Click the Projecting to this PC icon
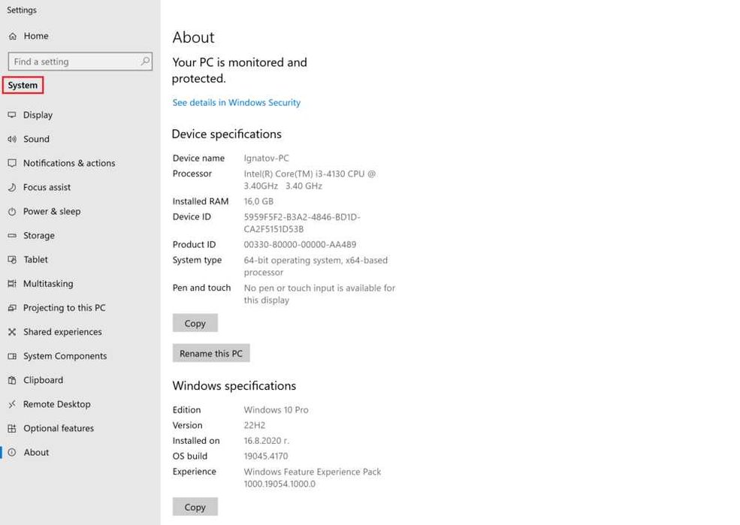This screenshot has width=740, height=525. [12, 307]
